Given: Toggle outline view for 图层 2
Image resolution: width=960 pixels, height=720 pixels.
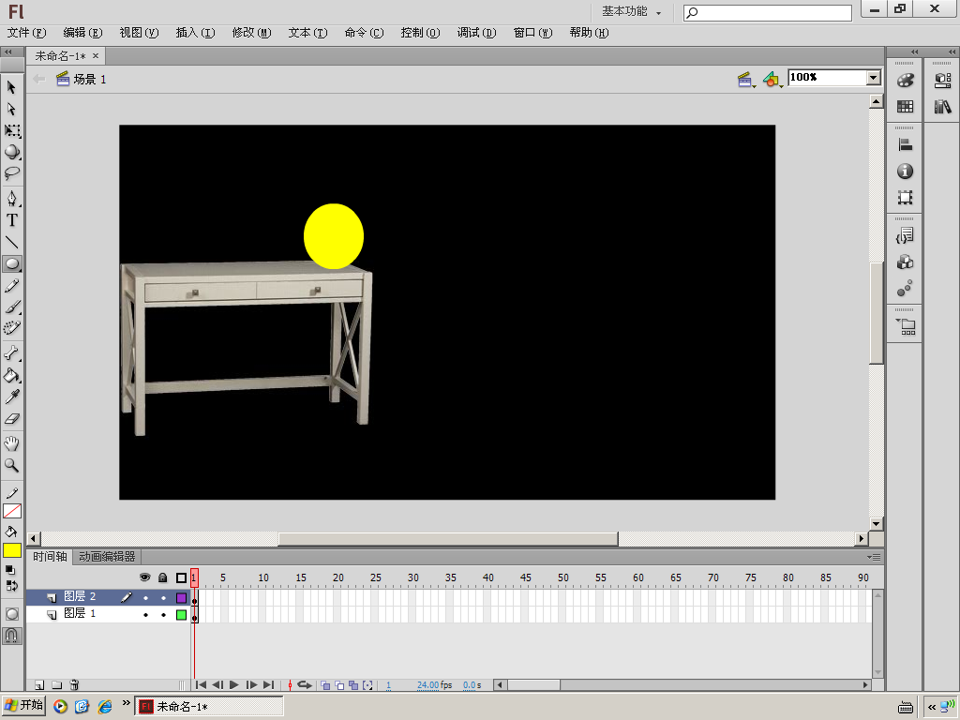Looking at the screenshot, I should pyautogui.click(x=181, y=597).
